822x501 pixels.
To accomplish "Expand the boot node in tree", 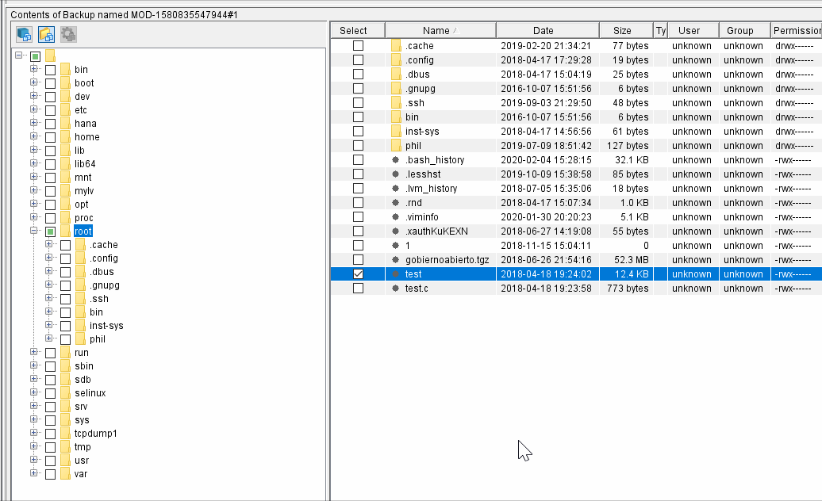I will (x=33, y=82).
